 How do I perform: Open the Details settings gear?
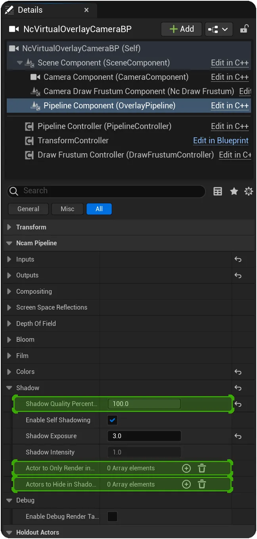(x=249, y=191)
